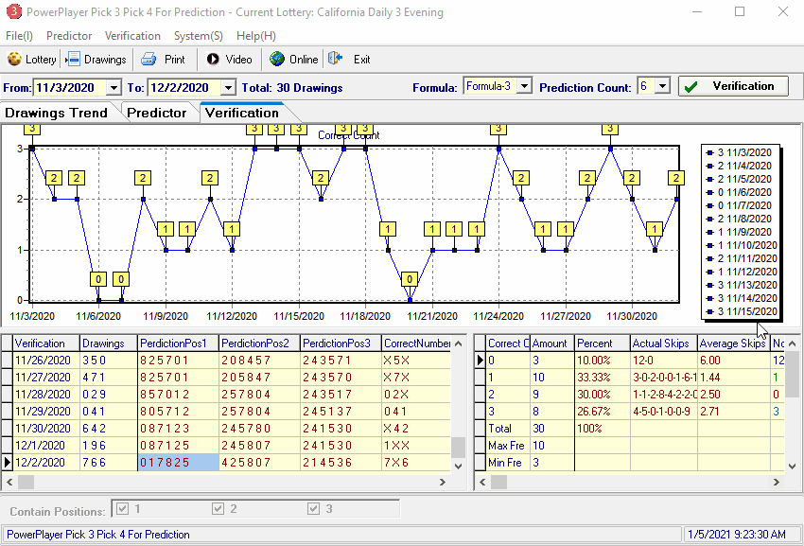Click the Drawings column header
This screenshot has width=804, height=546.
pos(109,343)
